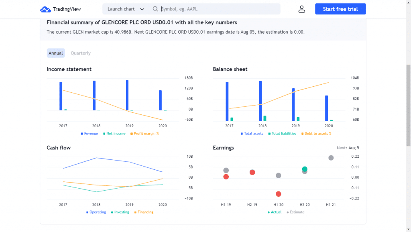
Task: Click the 2020 revenue bar
Action: pos(161,100)
